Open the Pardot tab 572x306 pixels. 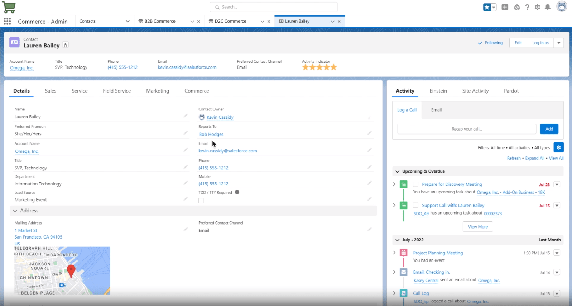click(x=511, y=91)
